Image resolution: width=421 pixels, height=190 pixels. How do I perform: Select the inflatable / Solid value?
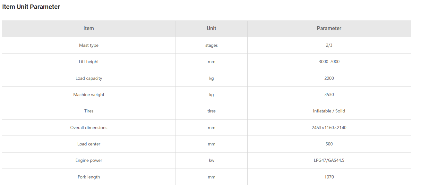[x=329, y=111]
